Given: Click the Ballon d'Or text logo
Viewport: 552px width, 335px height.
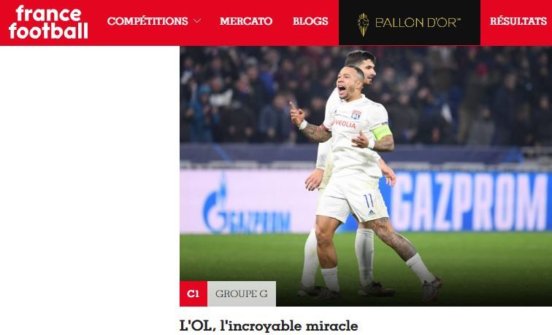Looking at the screenshot, I should (418, 23).
